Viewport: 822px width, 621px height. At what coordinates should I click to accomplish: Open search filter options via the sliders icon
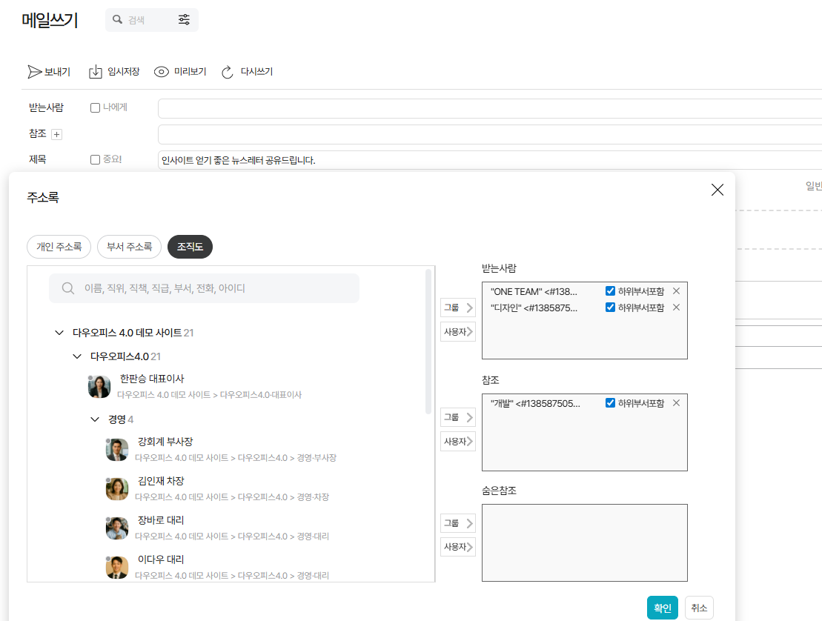184,20
